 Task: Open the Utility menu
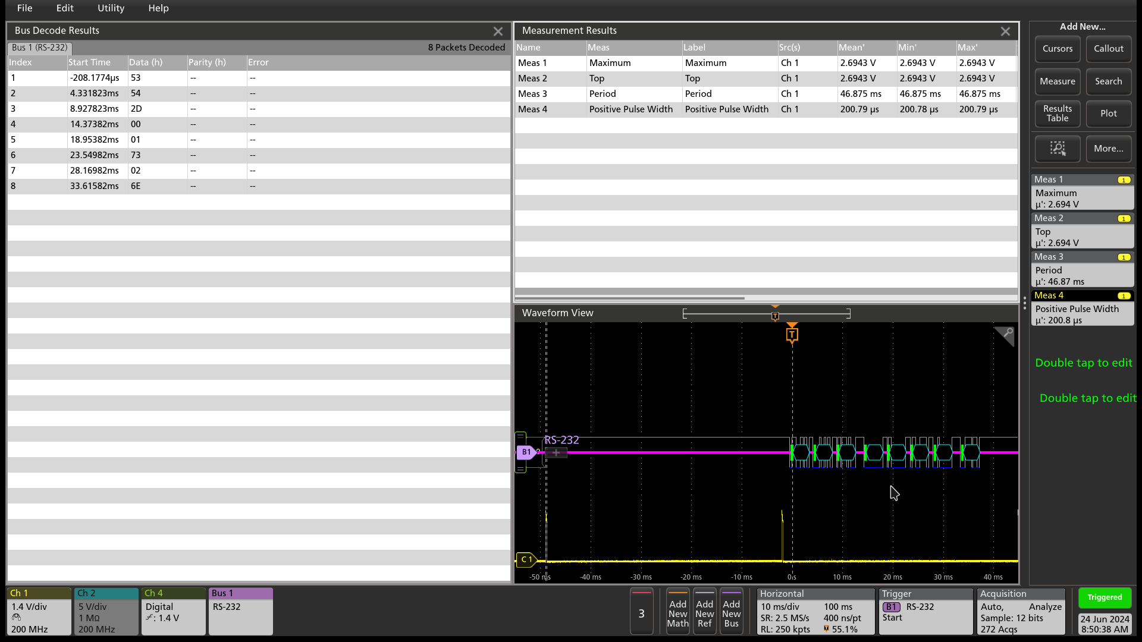pos(111,8)
